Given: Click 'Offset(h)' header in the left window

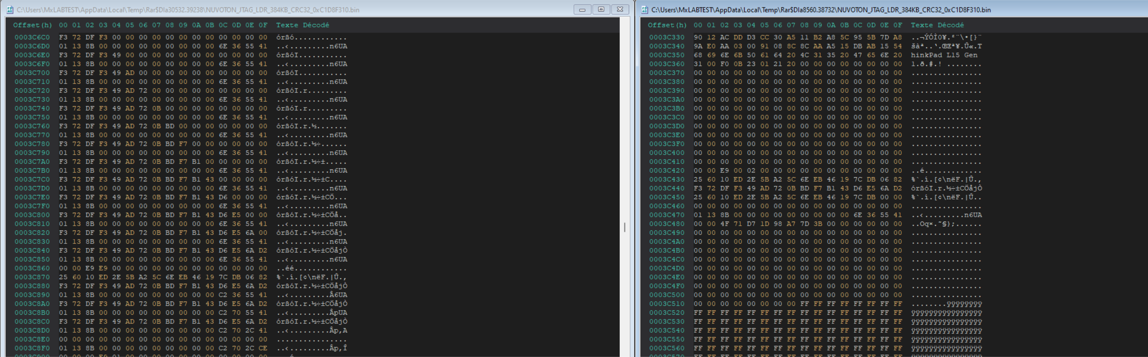Looking at the screenshot, I should pos(33,26).
